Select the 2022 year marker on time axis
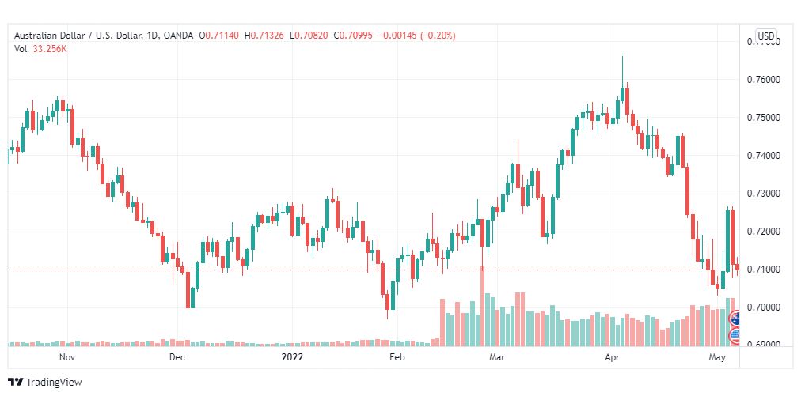The height and width of the screenshot is (396, 801). click(292, 357)
